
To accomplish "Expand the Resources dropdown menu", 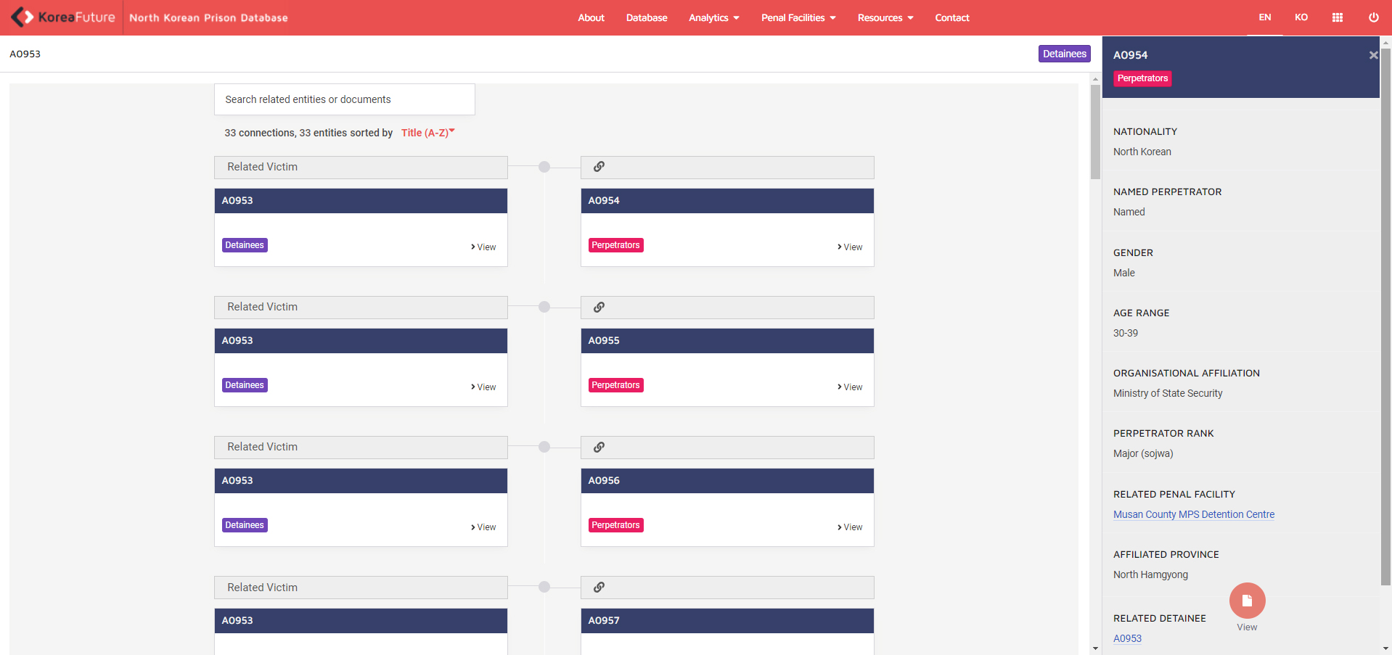I will tap(885, 17).
